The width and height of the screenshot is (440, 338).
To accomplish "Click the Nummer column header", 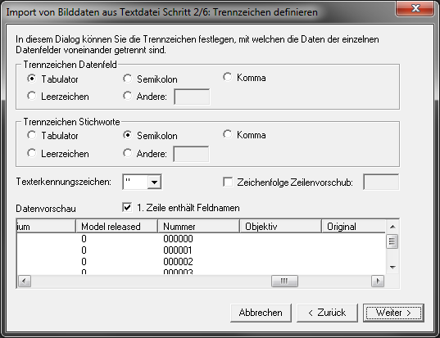I will pos(198,226).
